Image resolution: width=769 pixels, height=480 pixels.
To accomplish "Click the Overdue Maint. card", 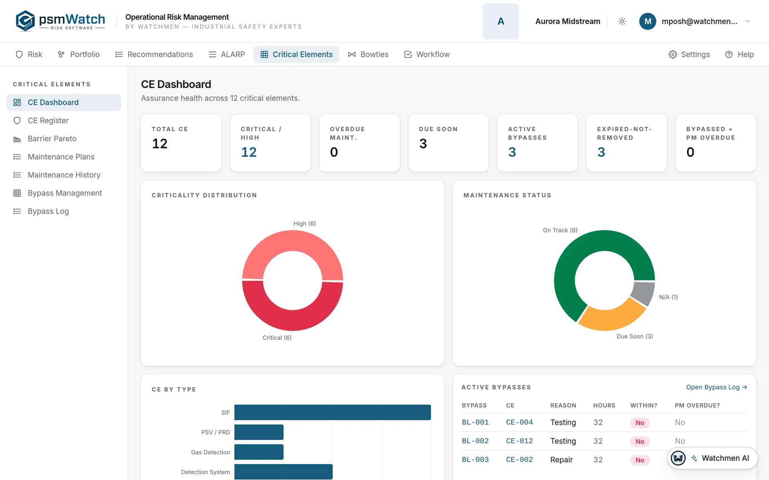I will [360, 143].
